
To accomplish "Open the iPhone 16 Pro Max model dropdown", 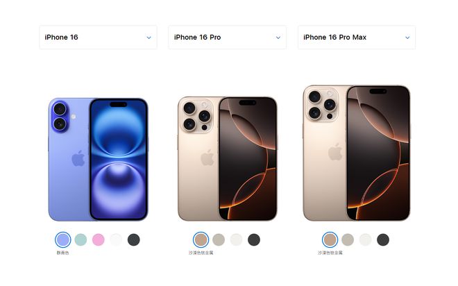I will pyautogui.click(x=357, y=37).
